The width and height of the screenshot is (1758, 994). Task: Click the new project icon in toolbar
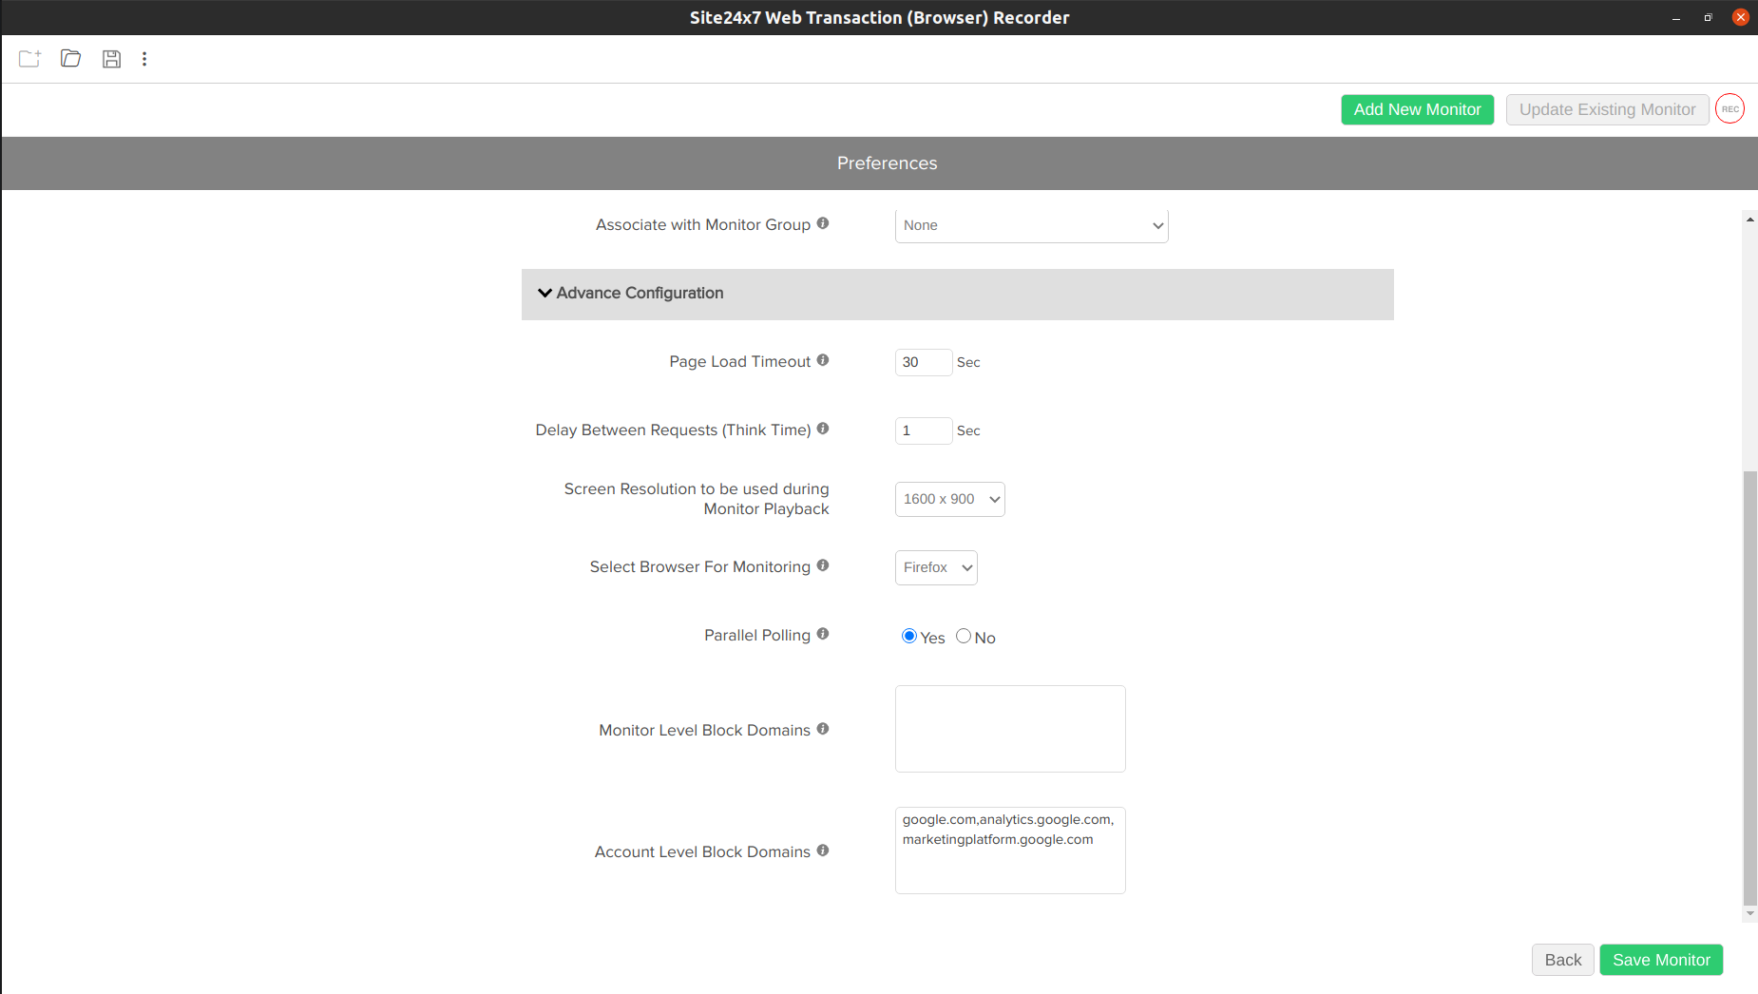click(x=29, y=59)
